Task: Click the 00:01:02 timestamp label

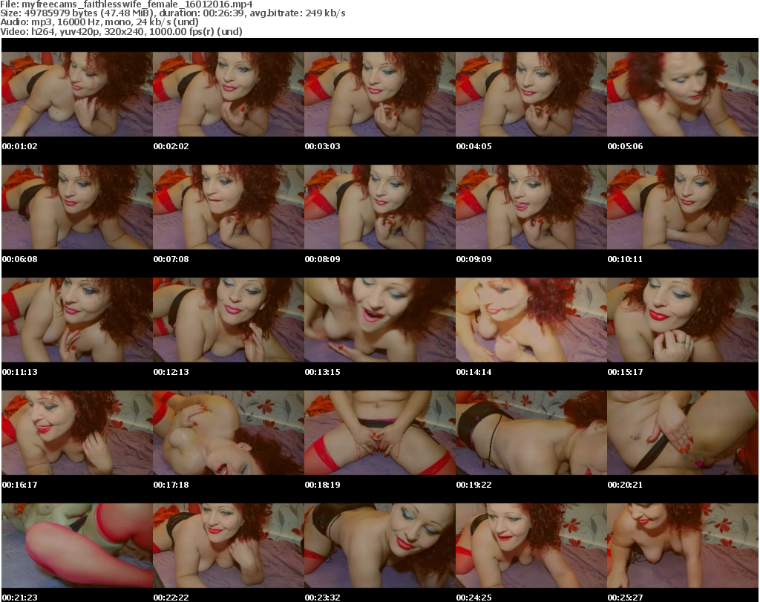Action: click(20, 146)
